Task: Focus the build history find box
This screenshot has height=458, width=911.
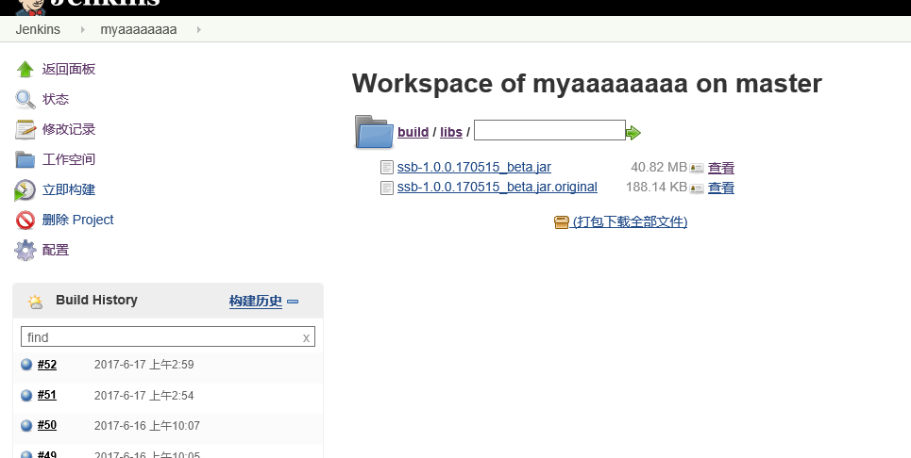Action: click(x=160, y=336)
